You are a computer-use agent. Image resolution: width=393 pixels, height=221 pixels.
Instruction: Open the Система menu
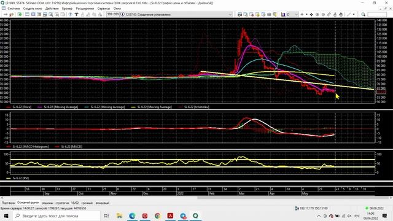[x=14, y=8]
